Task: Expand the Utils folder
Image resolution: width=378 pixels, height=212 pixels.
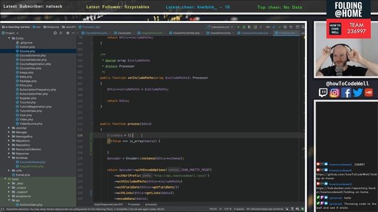Action: coord(9,170)
